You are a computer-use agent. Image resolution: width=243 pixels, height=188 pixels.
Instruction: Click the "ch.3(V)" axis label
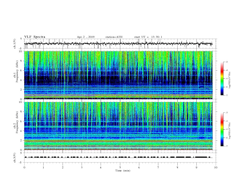click(x=15, y=158)
